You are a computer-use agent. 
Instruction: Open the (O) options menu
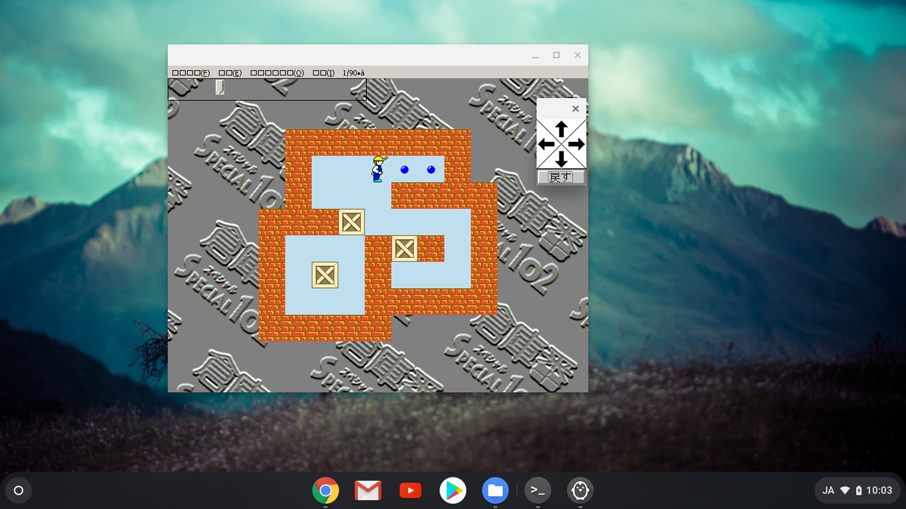click(277, 72)
